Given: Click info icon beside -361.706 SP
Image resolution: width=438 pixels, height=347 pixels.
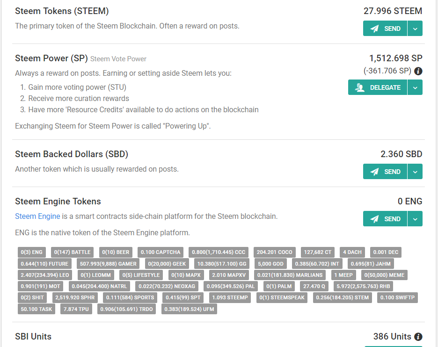Looking at the screenshot, I should pyautogui.click(x=418, y=71).
